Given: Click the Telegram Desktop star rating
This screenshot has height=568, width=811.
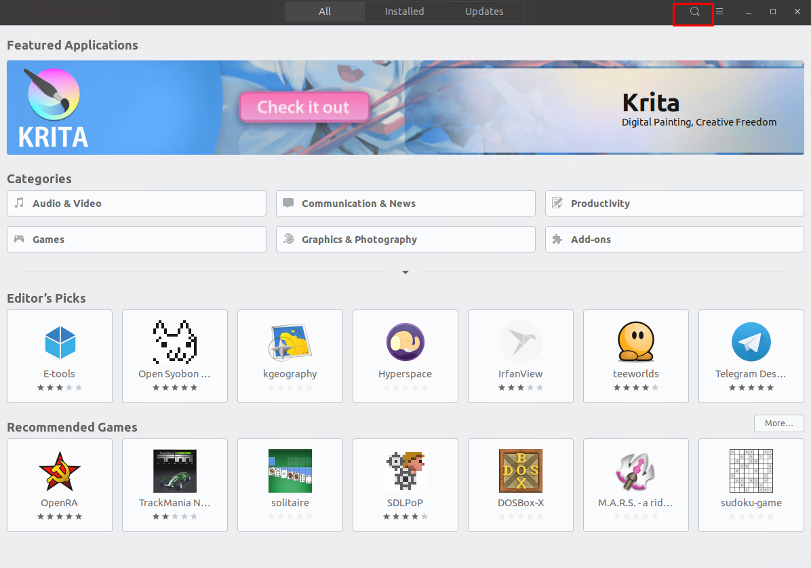Looking at the screenshot, I should click(x=751, y=387).
